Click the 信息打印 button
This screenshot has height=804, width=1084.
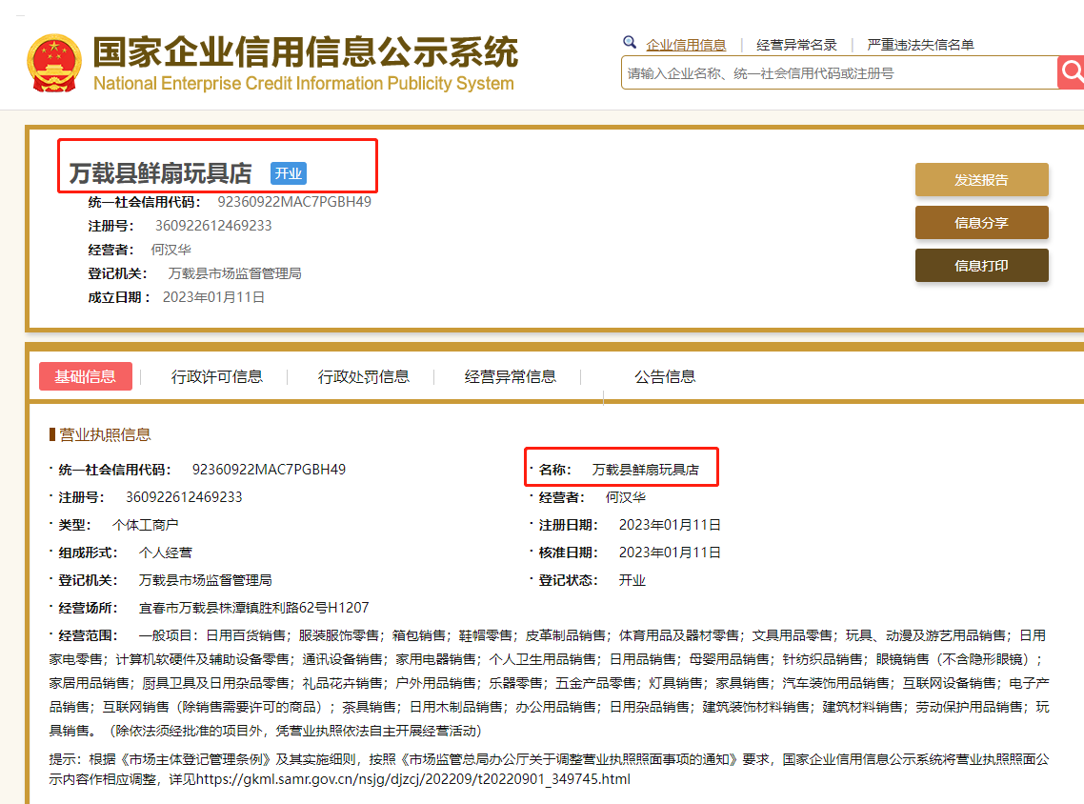[x=982, y=266]
